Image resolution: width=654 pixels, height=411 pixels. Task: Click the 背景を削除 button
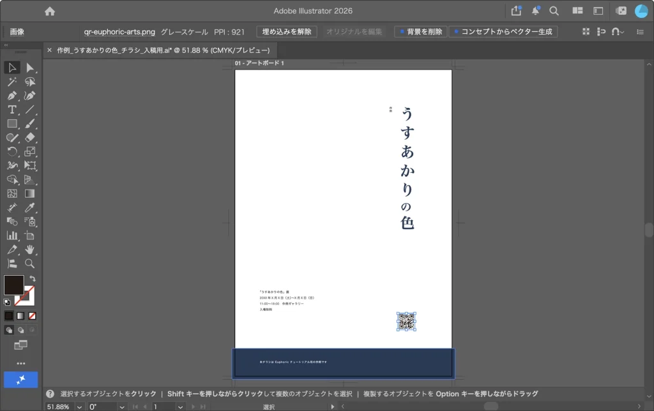point(421,32)
